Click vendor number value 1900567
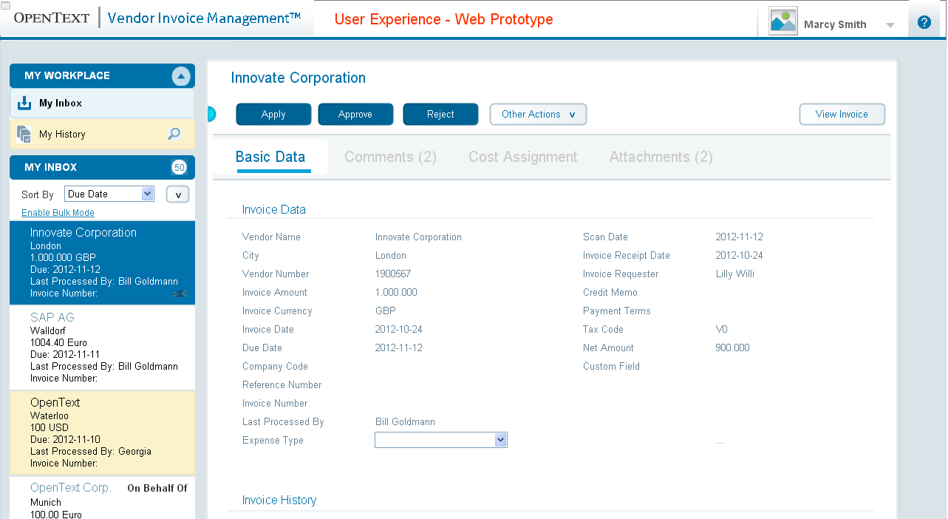The image size is (948, 519). coord(393,274)
